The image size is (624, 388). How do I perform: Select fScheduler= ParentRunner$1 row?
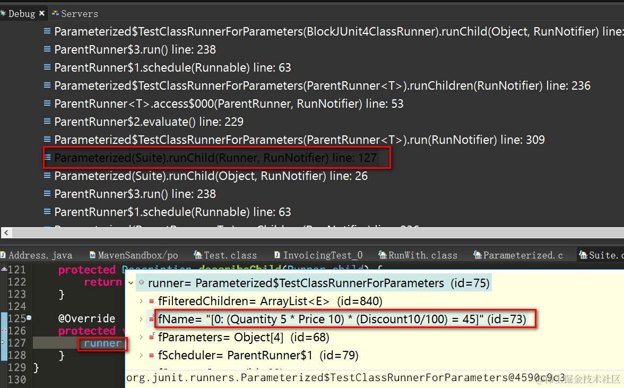258,356
